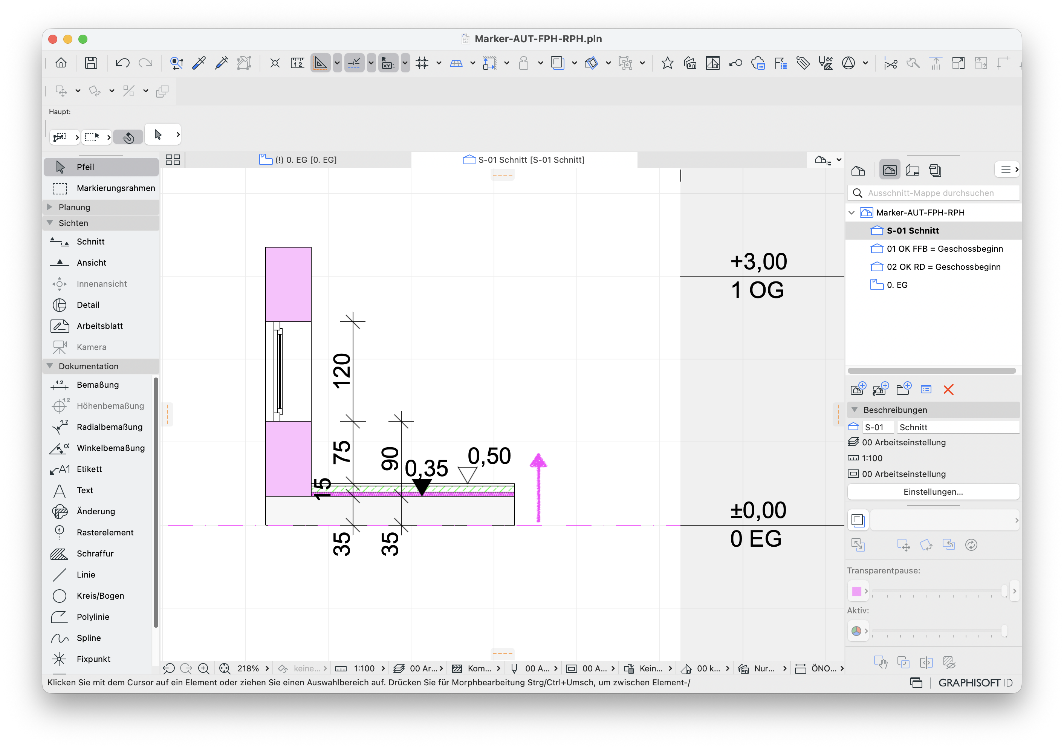Click the zoom-in magnifier icon at bottom
This screenshot has width=1064, height=749.
204,668
